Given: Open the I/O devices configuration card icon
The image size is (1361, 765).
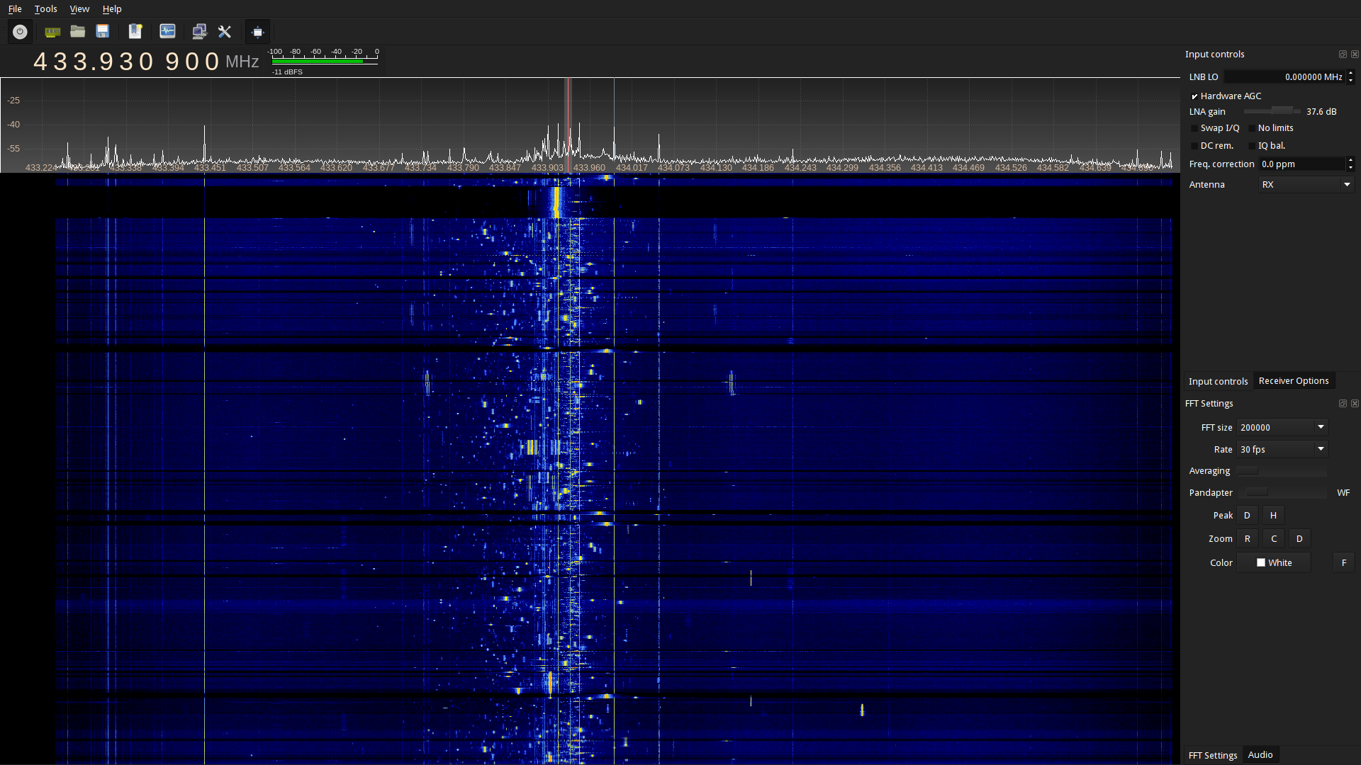Looking at the screenshot, I should coord(52,32).
